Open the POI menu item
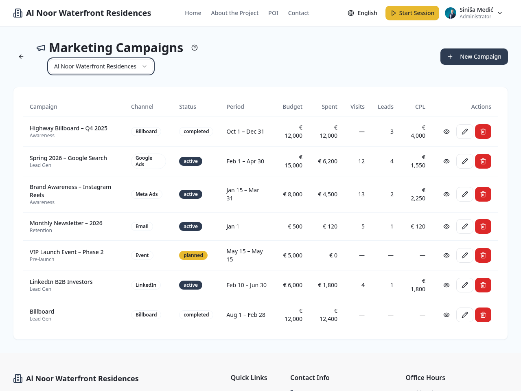The image size is (521, 391). [274, 13]
